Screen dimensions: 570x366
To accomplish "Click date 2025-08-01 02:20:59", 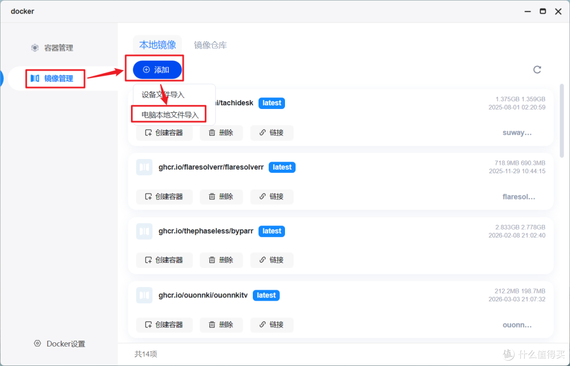I will 517,107.
